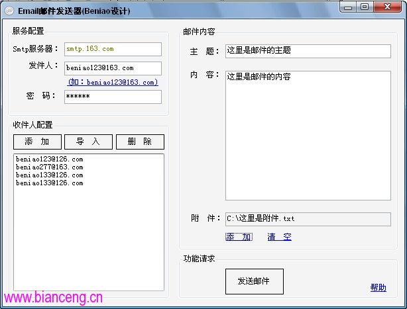Click the 发送邮件 send button
The width and height of the screenshot is (407, 309).
click(255, 281)
